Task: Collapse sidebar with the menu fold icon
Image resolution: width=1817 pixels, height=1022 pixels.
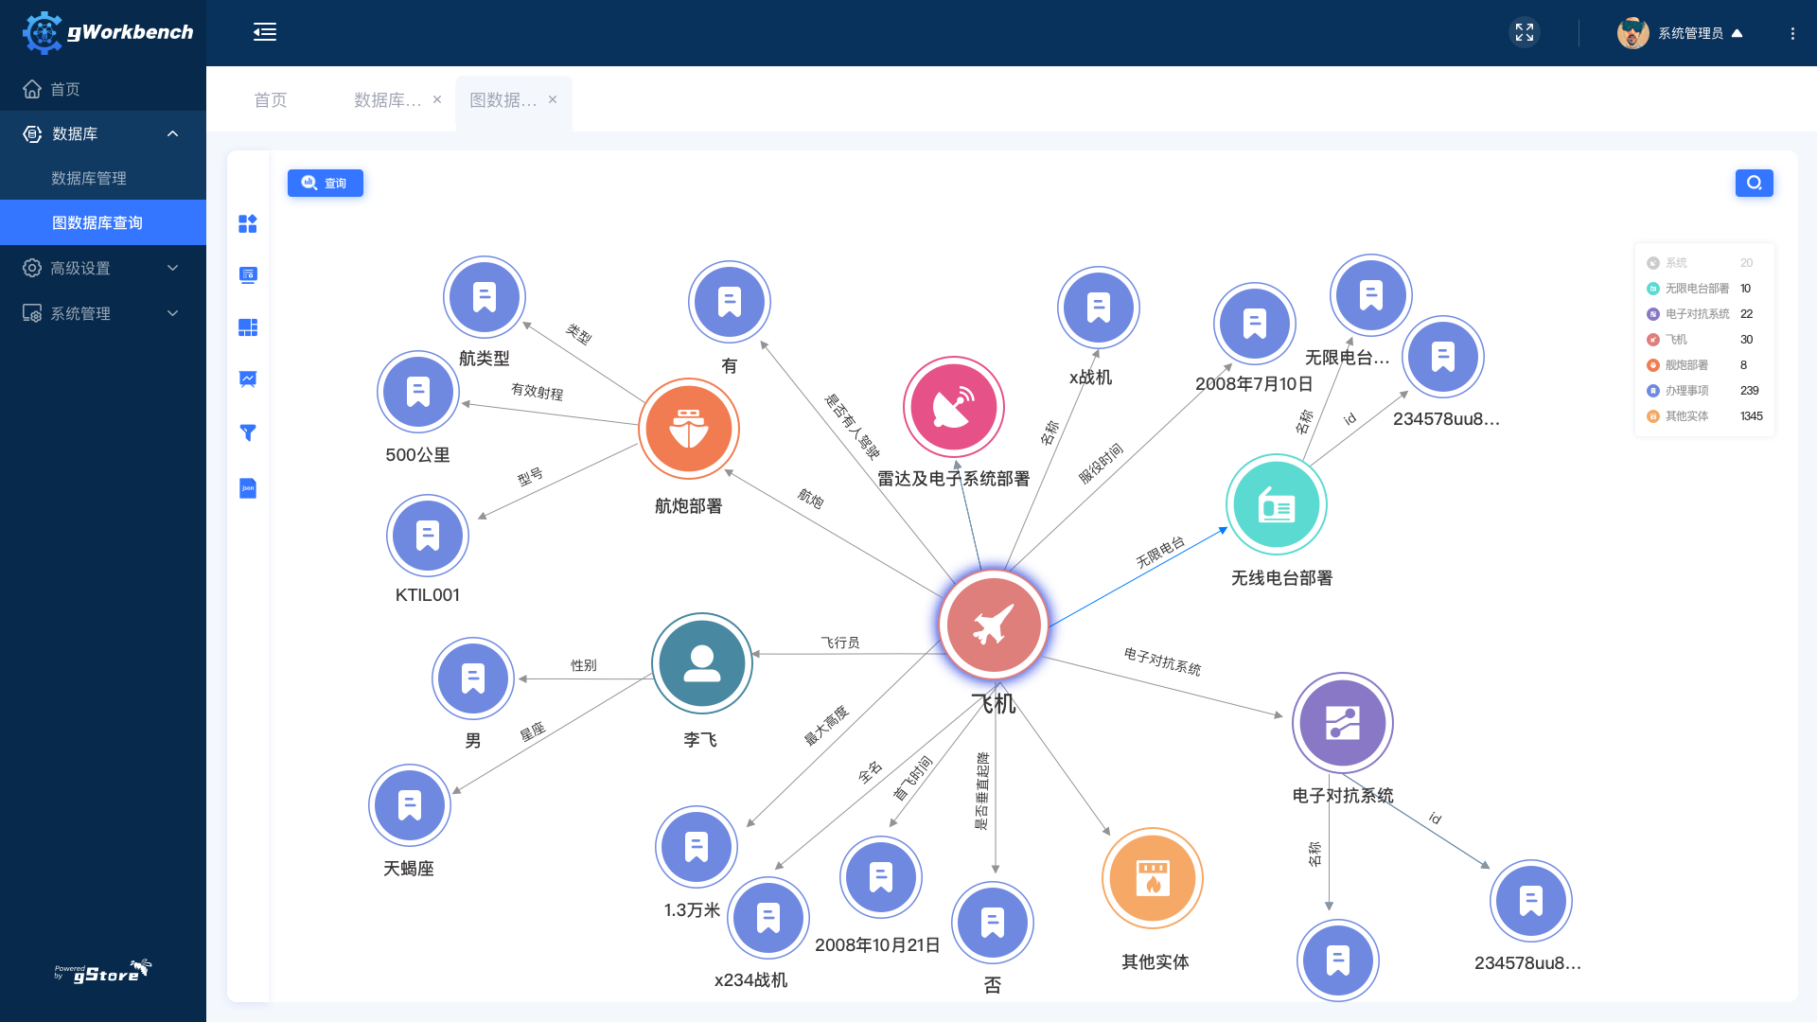Action: pyautogui.click(x=265, y=32)
